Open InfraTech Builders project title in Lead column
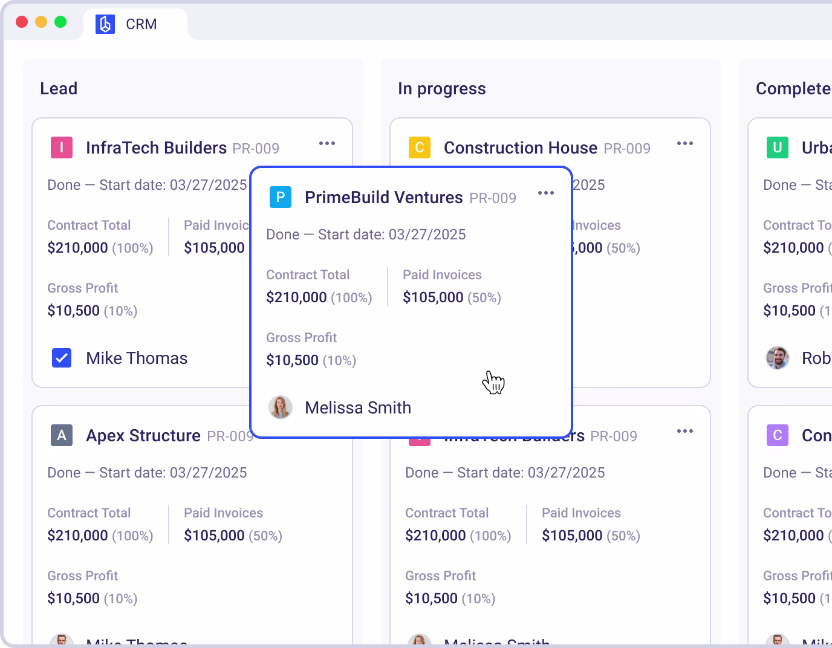 (x=156, y=148)
